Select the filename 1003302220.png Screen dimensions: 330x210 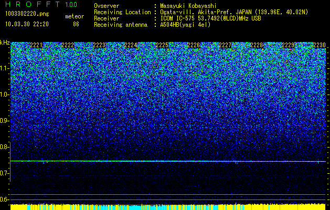tap(27, 14)
